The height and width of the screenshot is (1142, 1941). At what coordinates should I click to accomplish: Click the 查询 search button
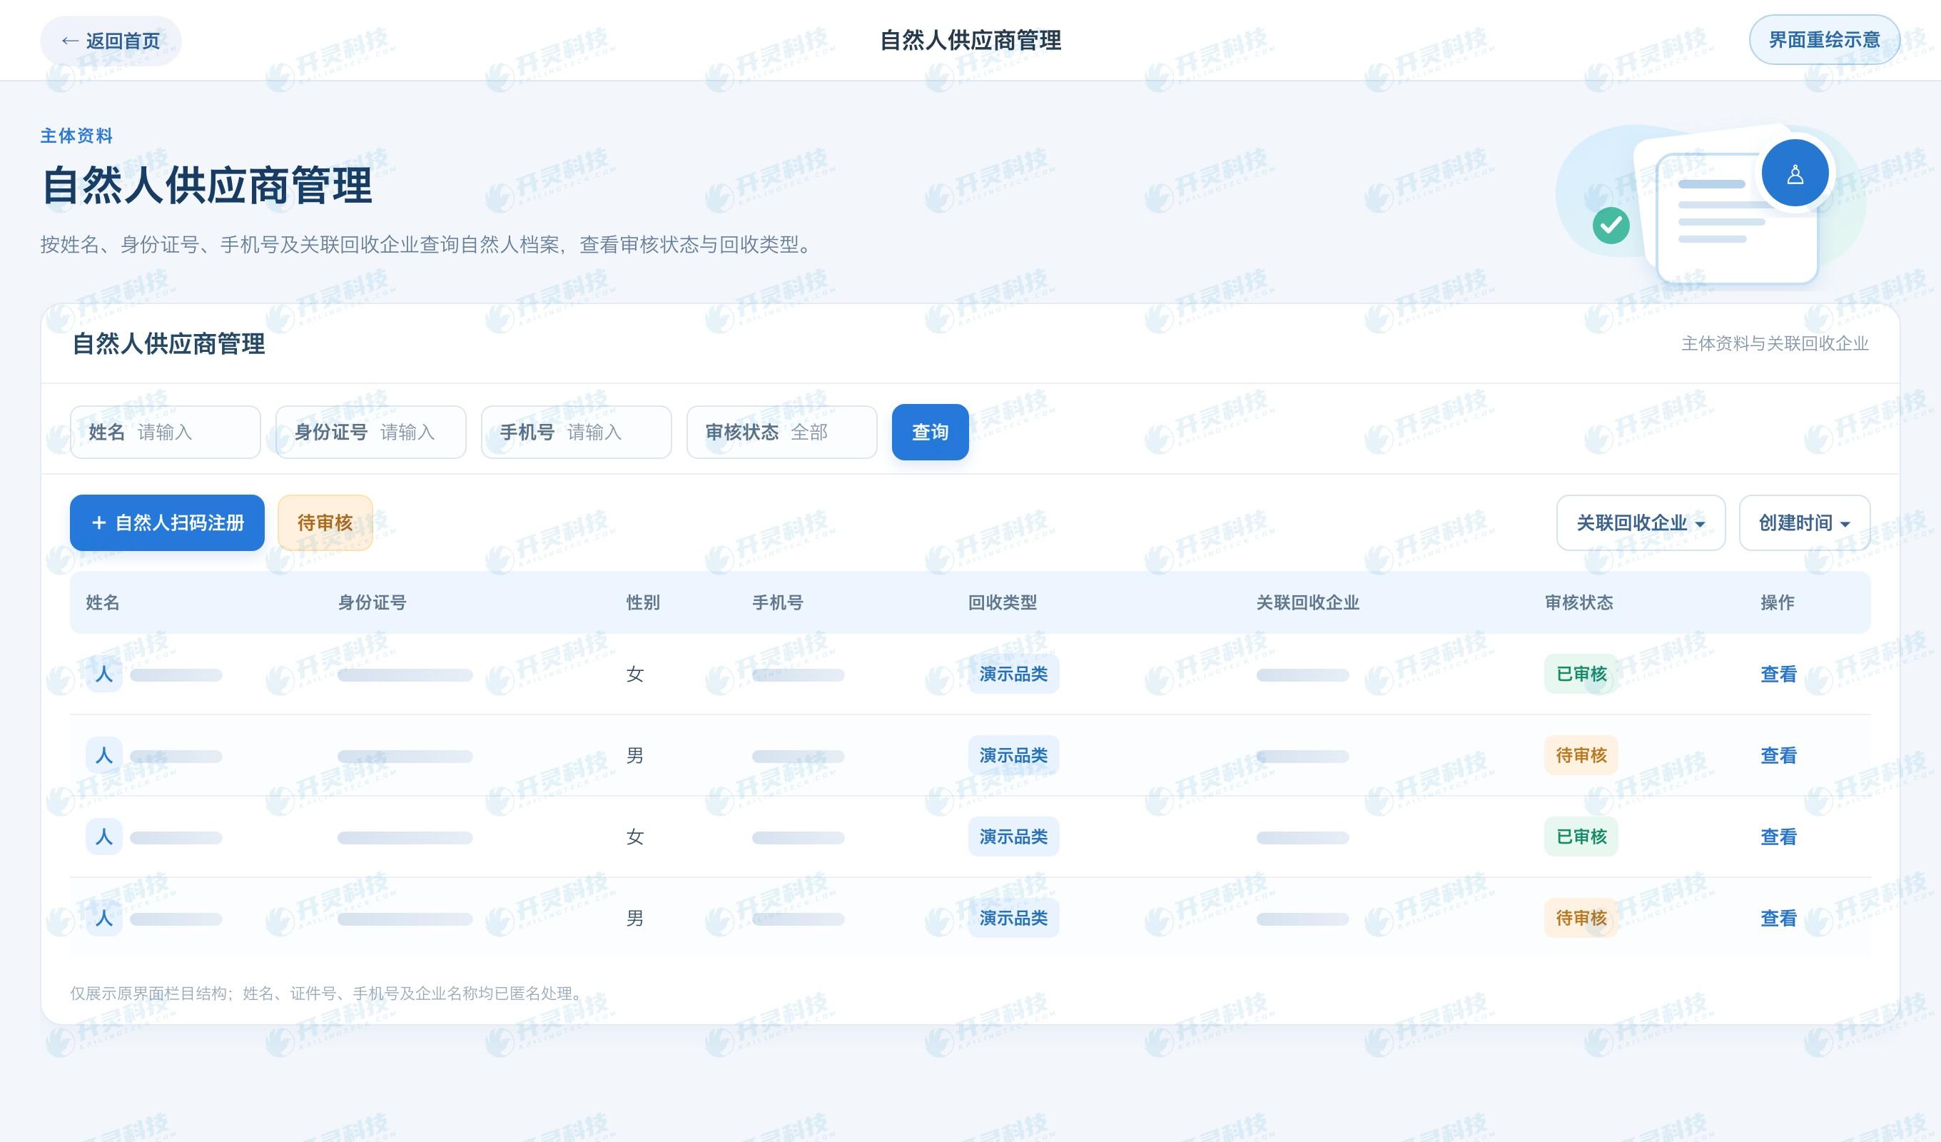pos(930,433)
